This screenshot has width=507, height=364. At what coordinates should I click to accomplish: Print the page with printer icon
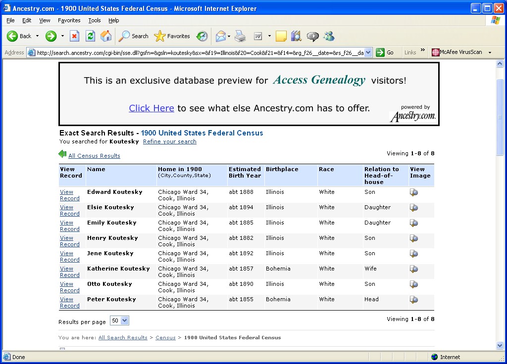240,36
